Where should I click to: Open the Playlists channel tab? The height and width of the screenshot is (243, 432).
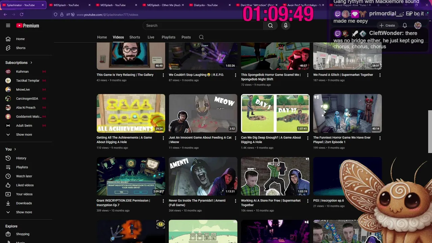pos(168,37)
